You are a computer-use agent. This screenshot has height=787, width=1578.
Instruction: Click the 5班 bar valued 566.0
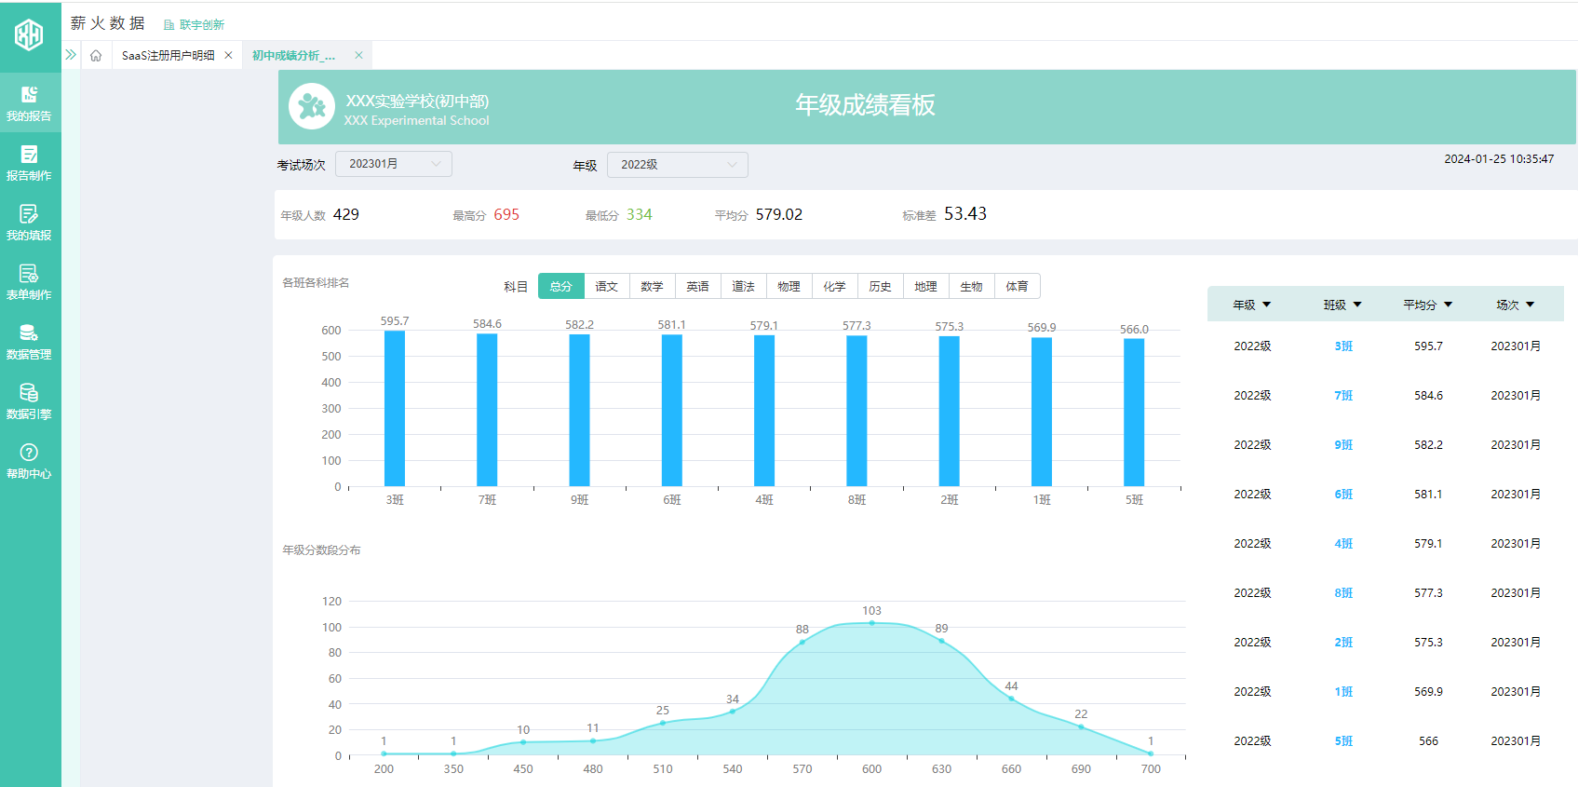(1134, 413)
